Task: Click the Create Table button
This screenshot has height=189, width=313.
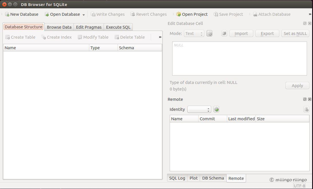Action: [20, 37]
